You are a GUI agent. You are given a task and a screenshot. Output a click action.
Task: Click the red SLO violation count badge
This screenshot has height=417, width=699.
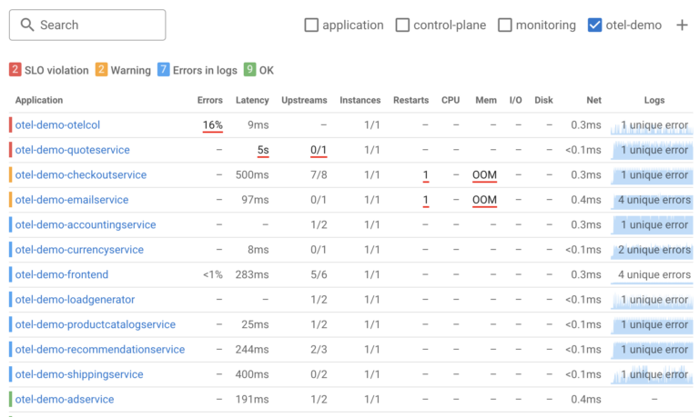click(x=15, y=70)
